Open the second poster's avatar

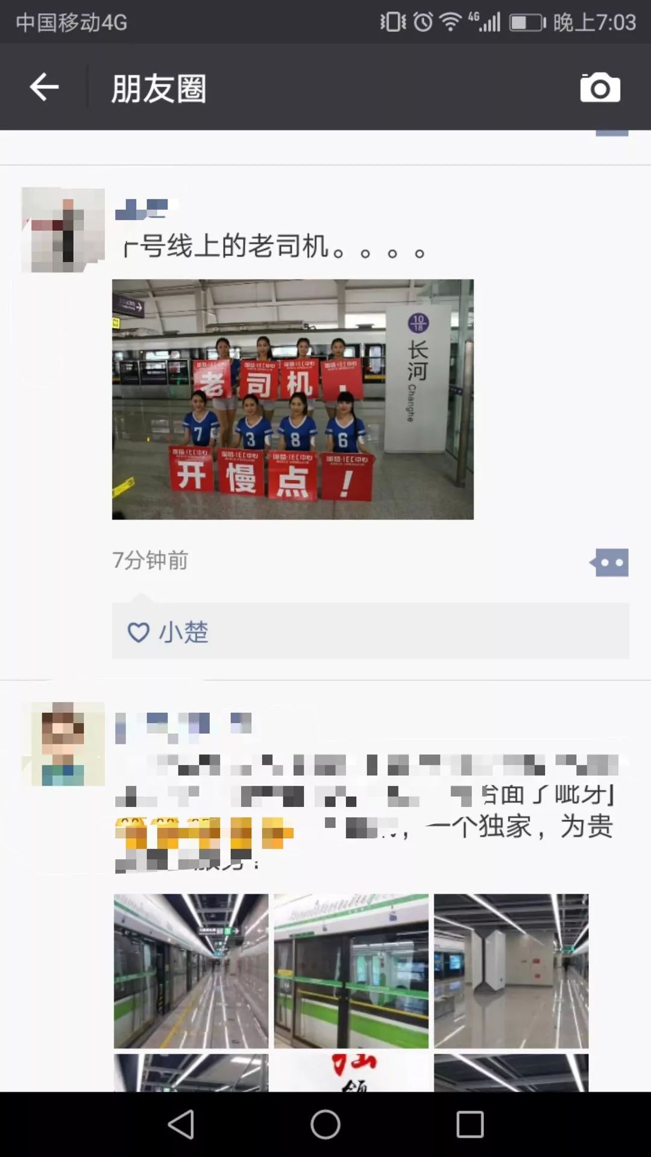click(x=63, y=744)
